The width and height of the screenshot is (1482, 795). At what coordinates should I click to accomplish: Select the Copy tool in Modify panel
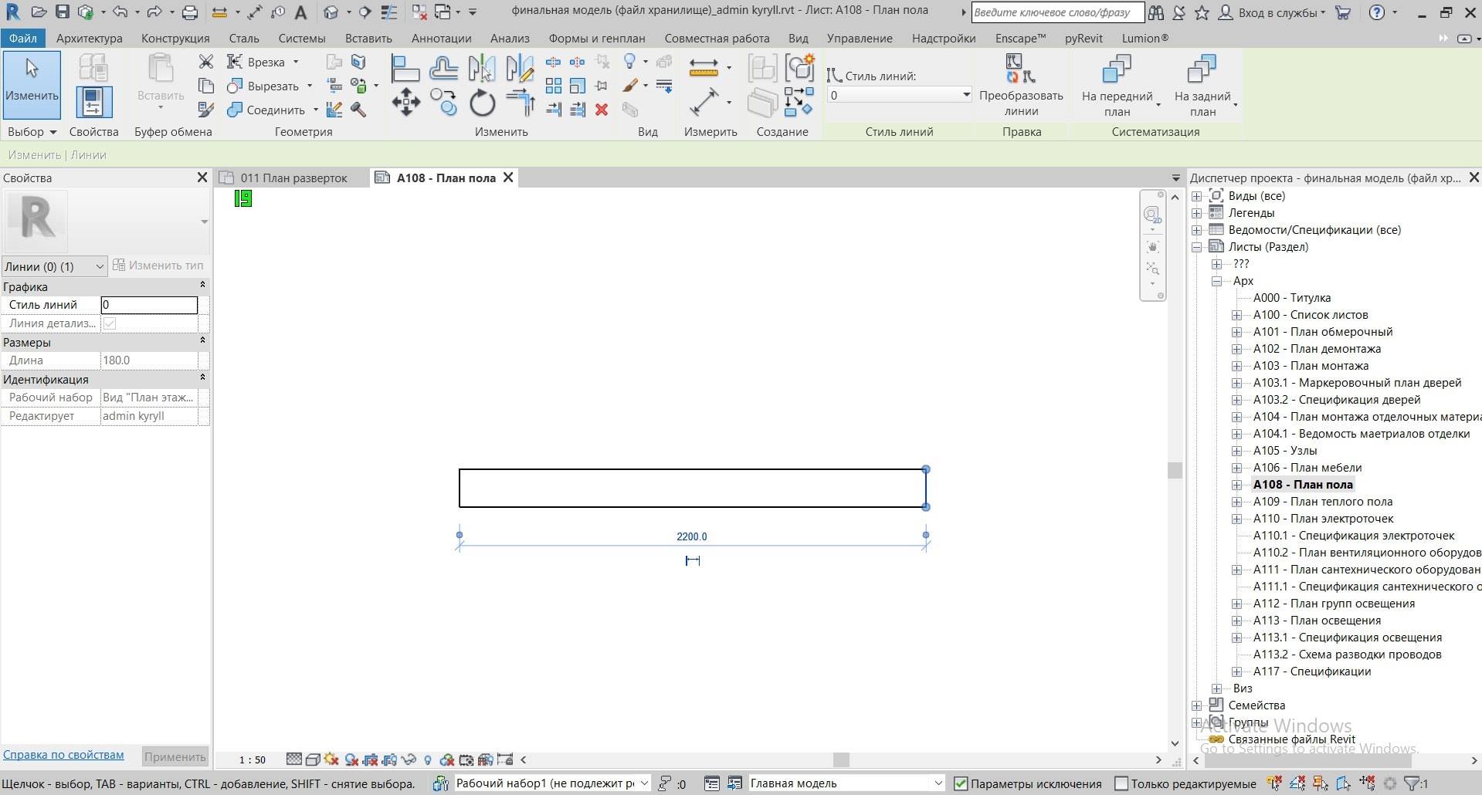(444, 102)
